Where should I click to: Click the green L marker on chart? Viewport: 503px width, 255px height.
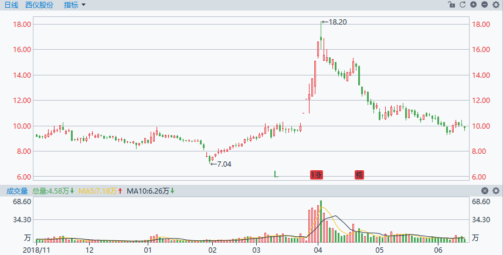(276, 174)
